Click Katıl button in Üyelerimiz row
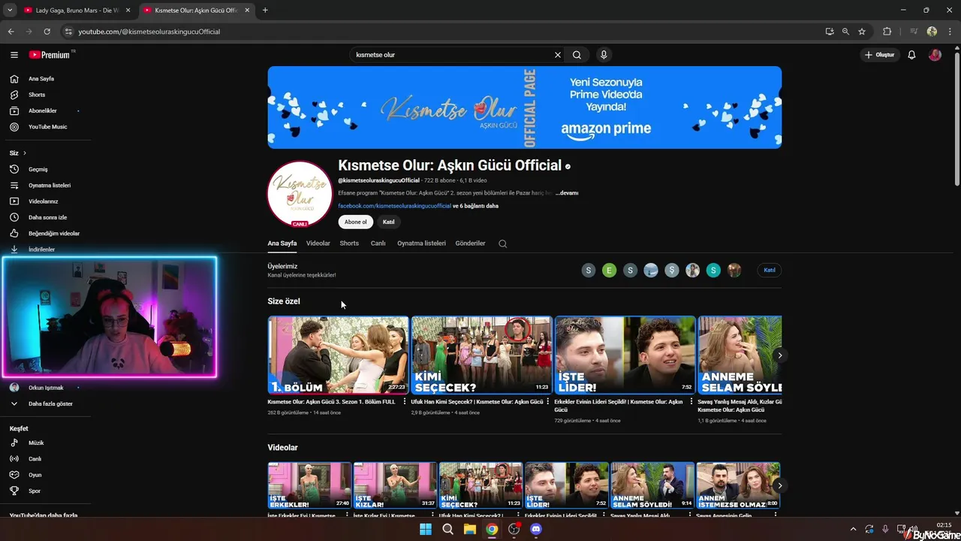Viewport: 961px width, 541px height. tap(770, 270)
